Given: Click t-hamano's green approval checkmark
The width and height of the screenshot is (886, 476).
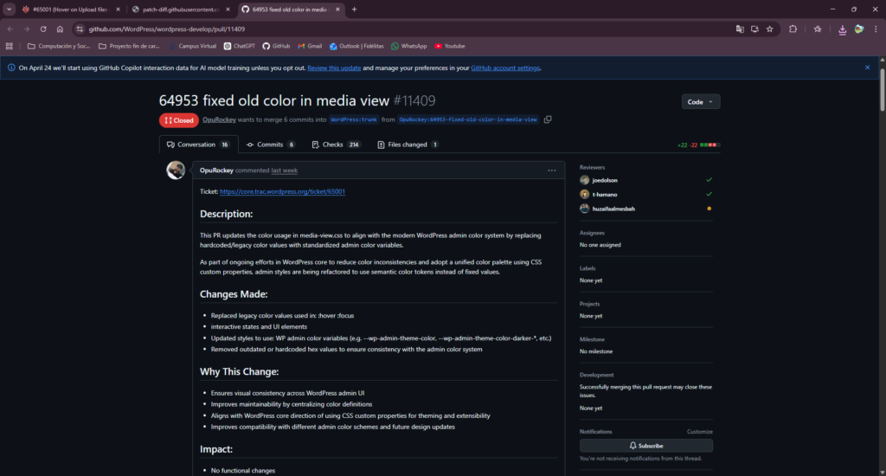Looking at the screenshot, I should (x=709, y=194).
